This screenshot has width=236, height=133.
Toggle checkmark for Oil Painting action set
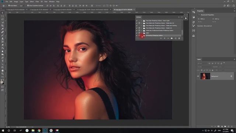[x=137, y=35]
